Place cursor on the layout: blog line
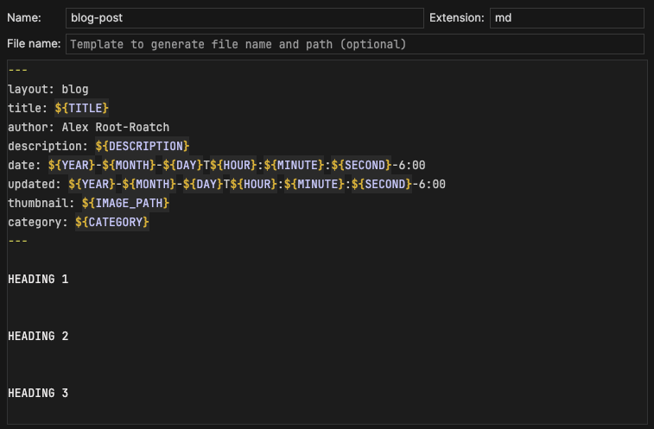654x429 pixels. pos(48,89)
